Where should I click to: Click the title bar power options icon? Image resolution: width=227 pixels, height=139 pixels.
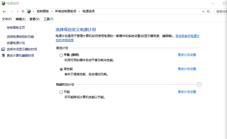click(x=4, y=4)
